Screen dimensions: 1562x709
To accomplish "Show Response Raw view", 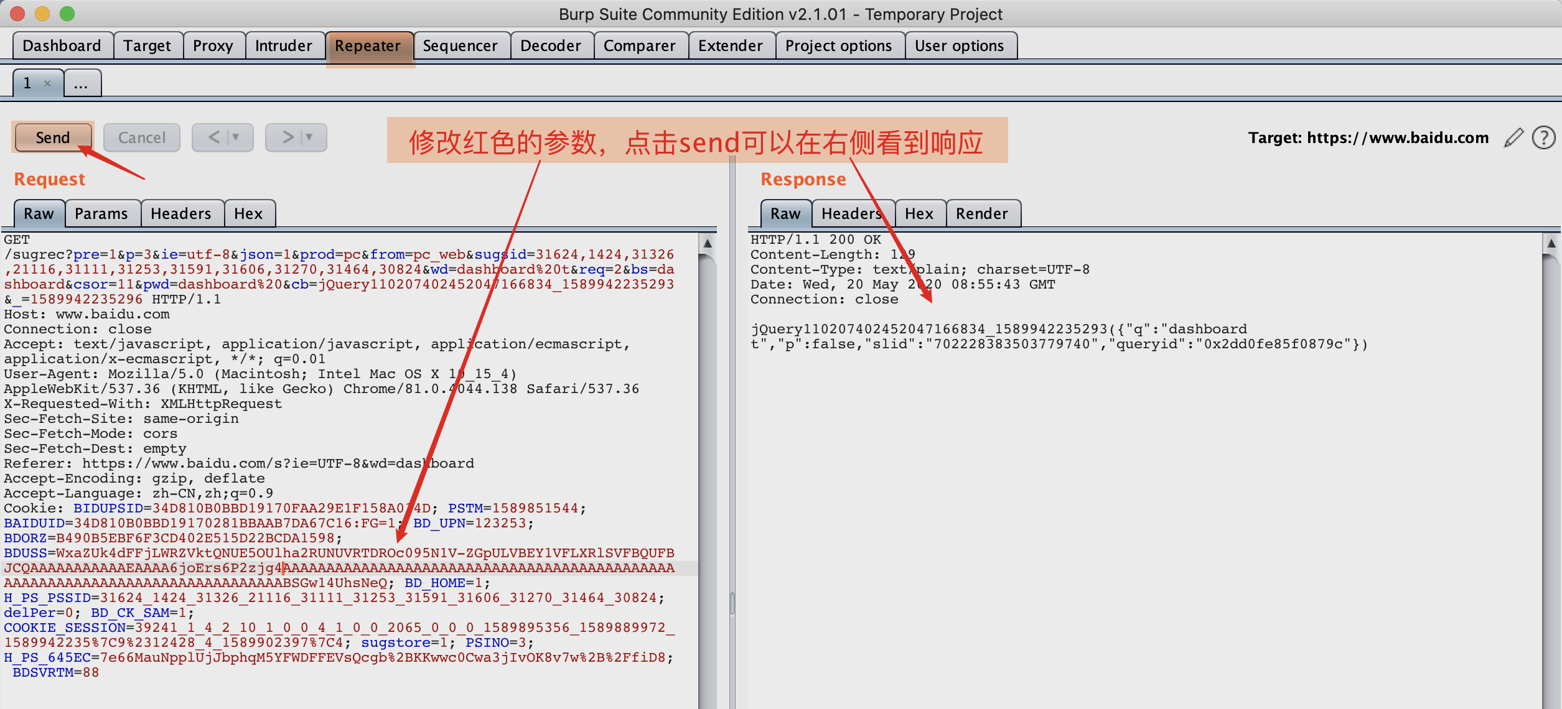I will click(786, 214).
